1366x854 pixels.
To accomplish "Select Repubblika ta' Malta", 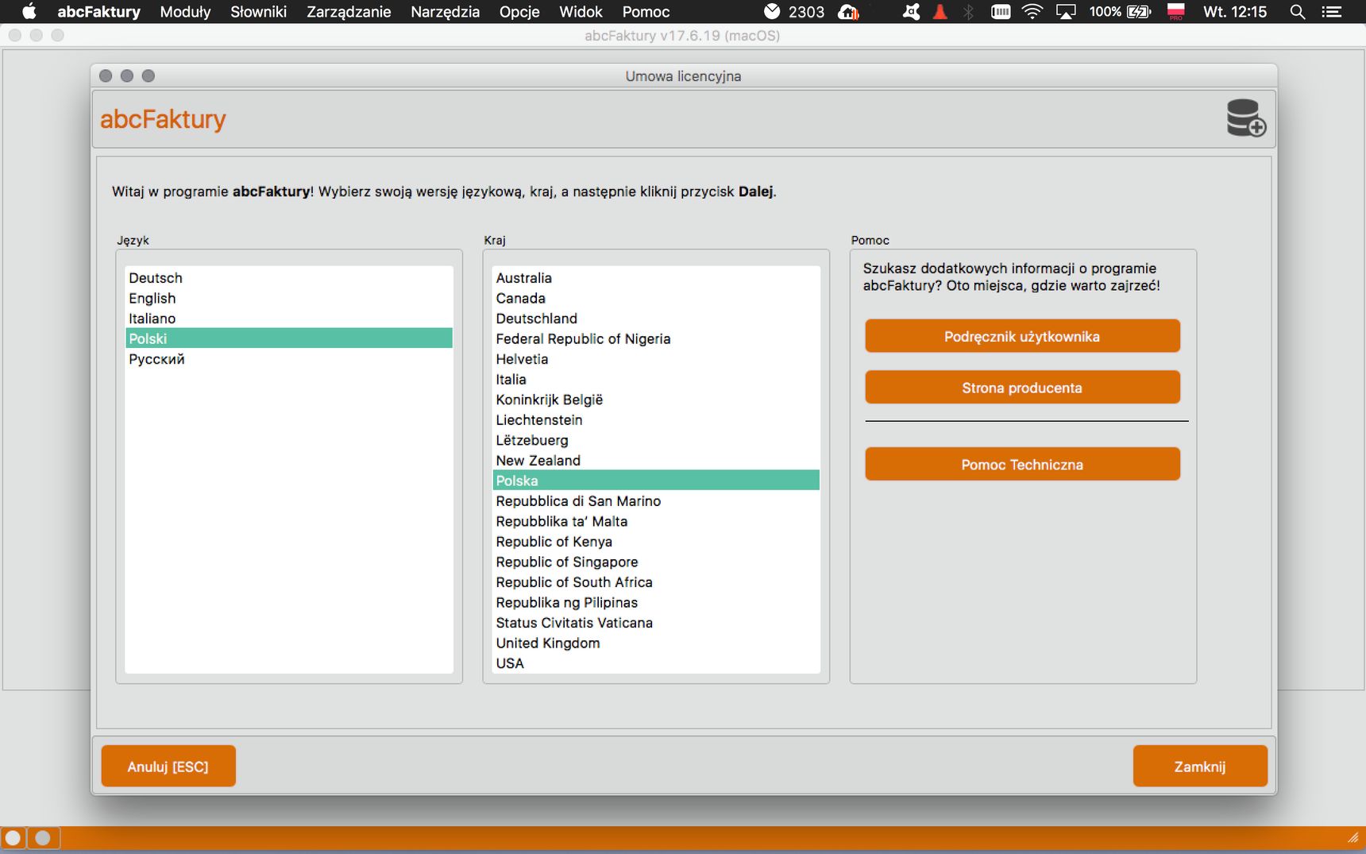I will 656,521.
